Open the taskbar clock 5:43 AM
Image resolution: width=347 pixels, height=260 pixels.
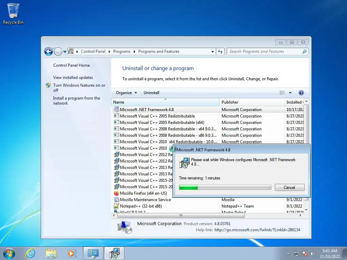click(330, 254)
